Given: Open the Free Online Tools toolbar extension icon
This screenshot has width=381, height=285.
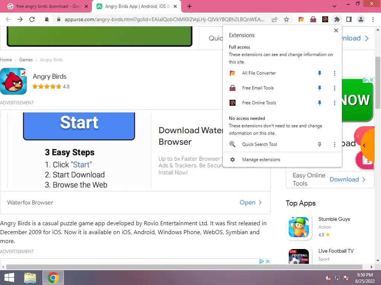Looking at the screenshot, I should click(325, 19).
